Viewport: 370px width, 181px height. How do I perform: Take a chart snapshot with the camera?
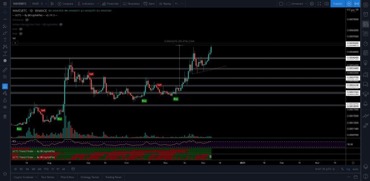[327, 4]
